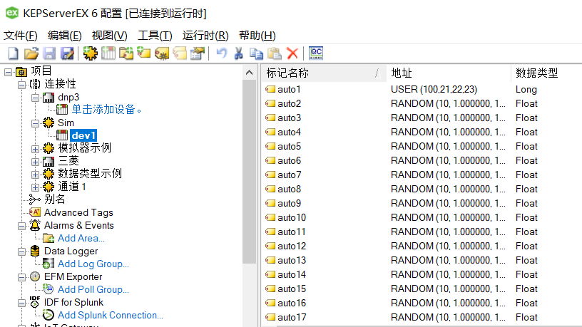Click the New Channel gear icon
The width and height of the screenshot is (582, 327).
[x=90, y=53]
